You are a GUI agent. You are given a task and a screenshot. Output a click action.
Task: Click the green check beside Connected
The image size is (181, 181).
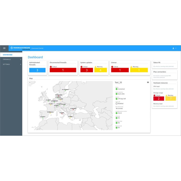coord(116,89)
